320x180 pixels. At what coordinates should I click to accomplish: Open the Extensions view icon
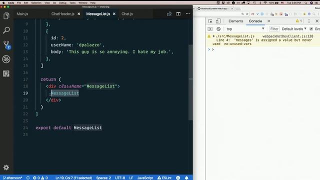(x=6, y=73)
